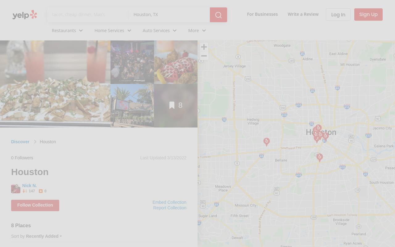This screenshot has height=247, width=395.
Task: Open the Recently Added sort dropdown
Action: (44, 236)
